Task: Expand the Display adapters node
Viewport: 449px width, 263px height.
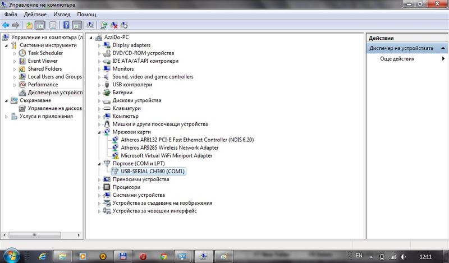Action: pyautogui.click(x=99, y=45)
